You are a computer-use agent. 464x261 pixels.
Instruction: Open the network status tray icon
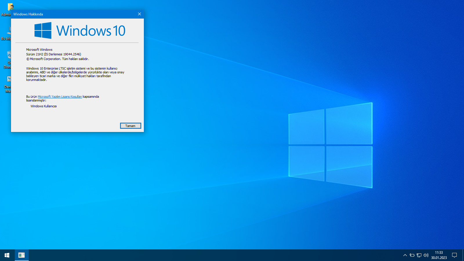(x=419, y=255)
